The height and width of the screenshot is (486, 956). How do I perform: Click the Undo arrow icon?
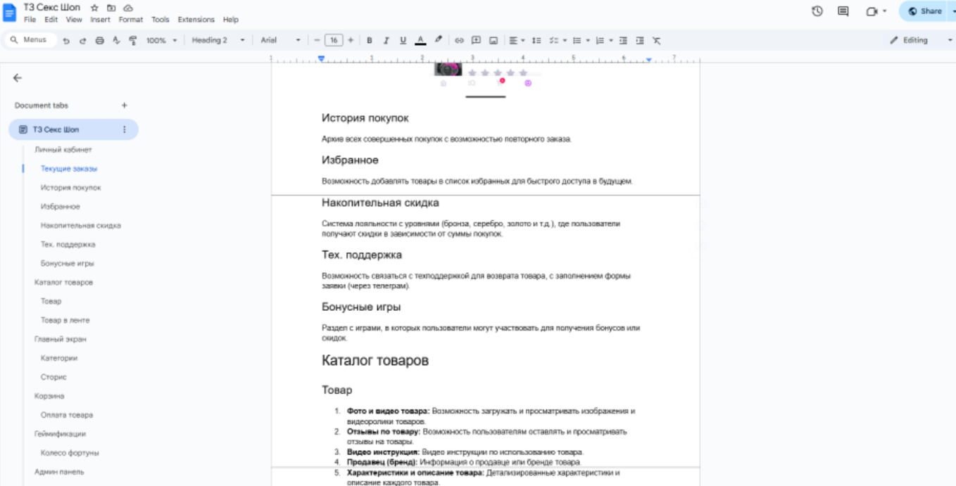(66, 41)
